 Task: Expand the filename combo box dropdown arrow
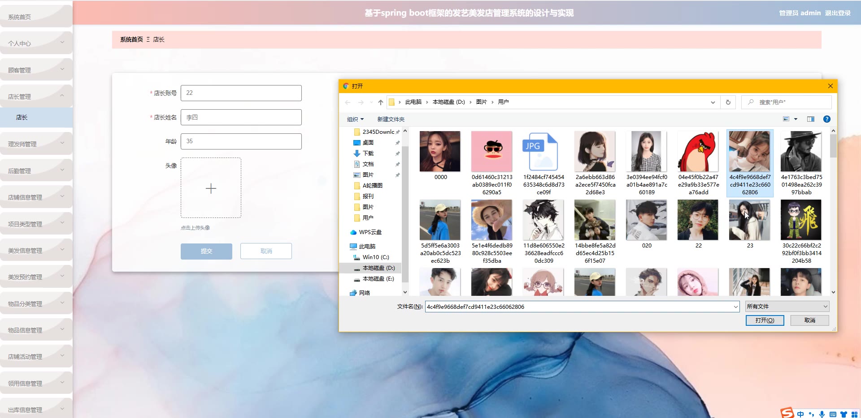pos(735,307)
